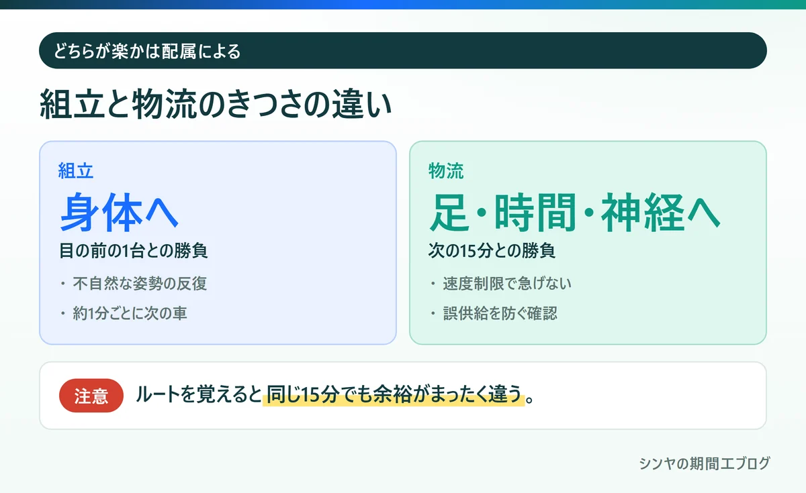806x493 pixels.
Task: Click the small blue '組立' label
Action: tap(76, 171)
